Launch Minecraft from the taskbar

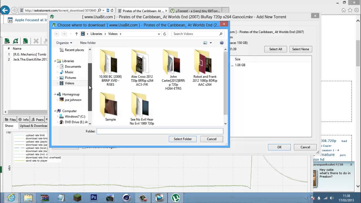point(77,198)
